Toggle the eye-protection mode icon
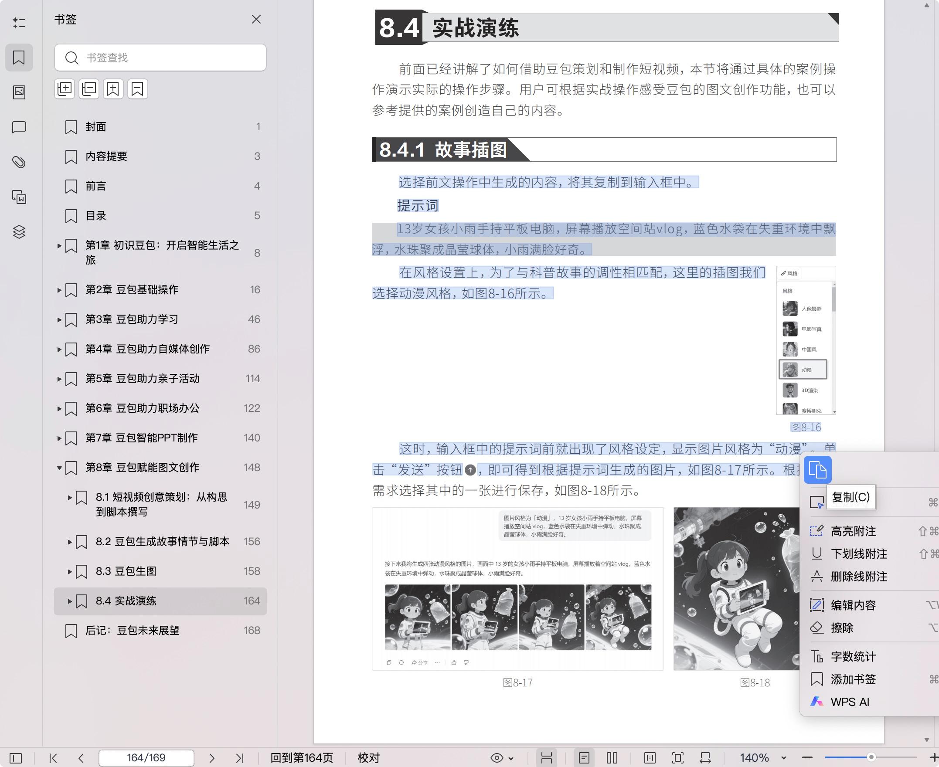 click(x=497, y=758)
